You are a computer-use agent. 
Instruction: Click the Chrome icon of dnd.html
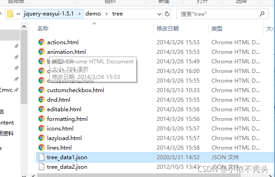tap(42, 99)
